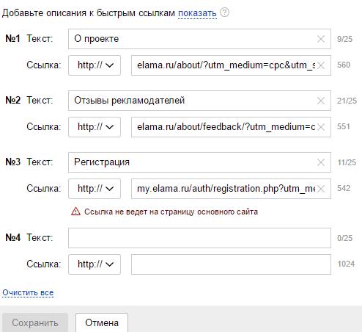This screenshot has height=332, width=362.
Task: Clear the elama.ru/about/ link field
Action: click(321, 65)
